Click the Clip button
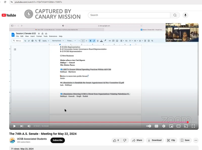202x150 pixels. [x=171, y=140]
